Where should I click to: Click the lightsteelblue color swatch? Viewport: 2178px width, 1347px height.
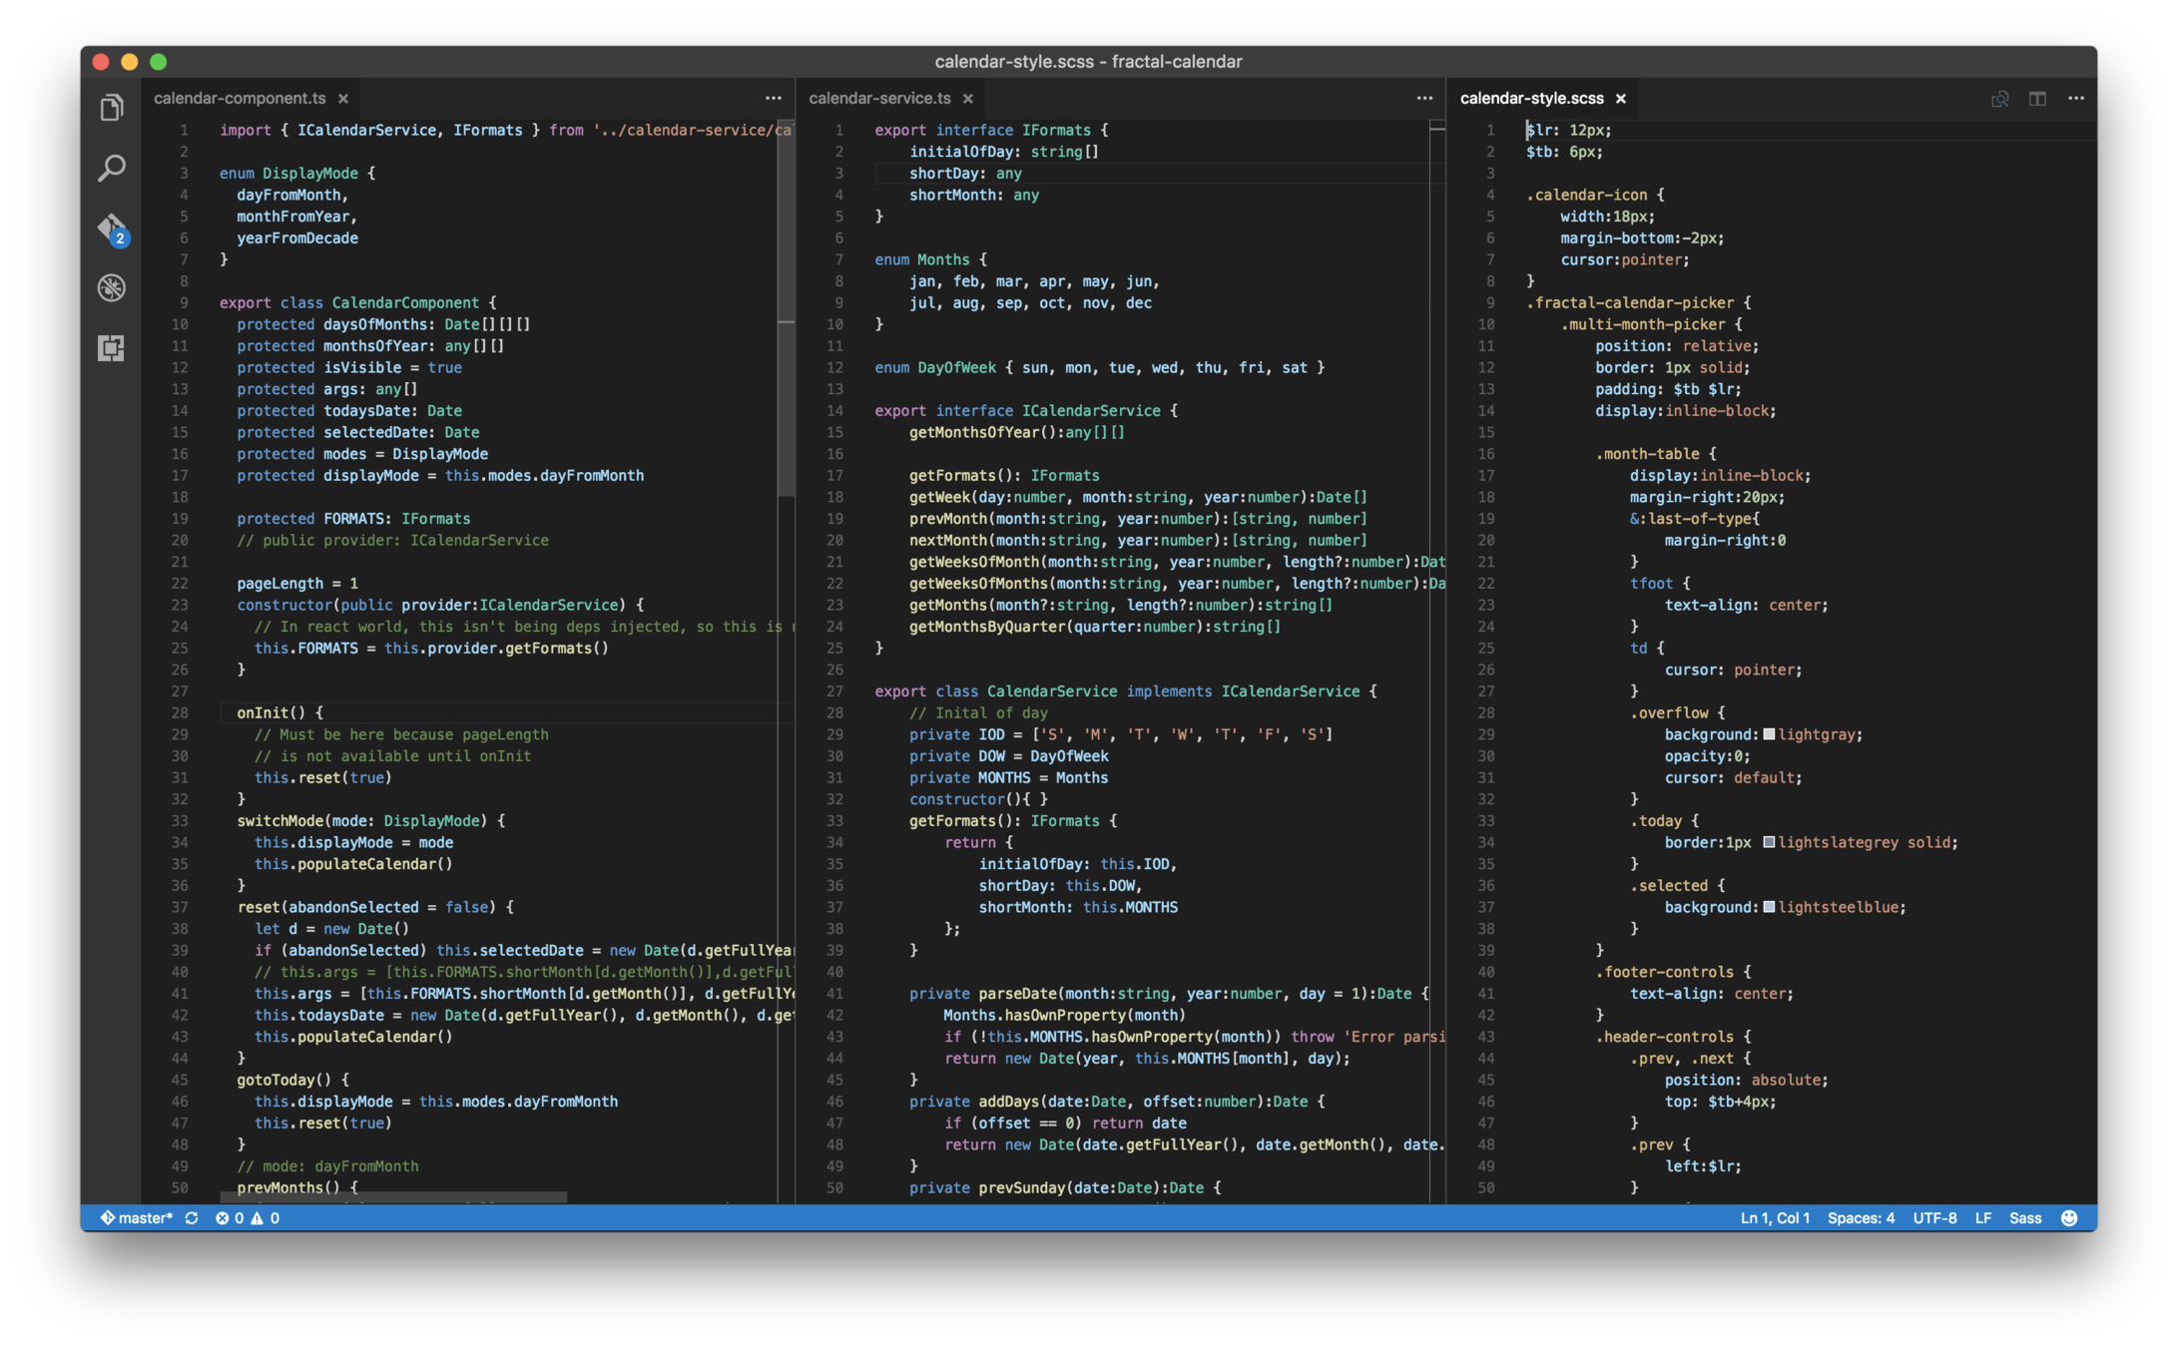(x=1769, y=907)
